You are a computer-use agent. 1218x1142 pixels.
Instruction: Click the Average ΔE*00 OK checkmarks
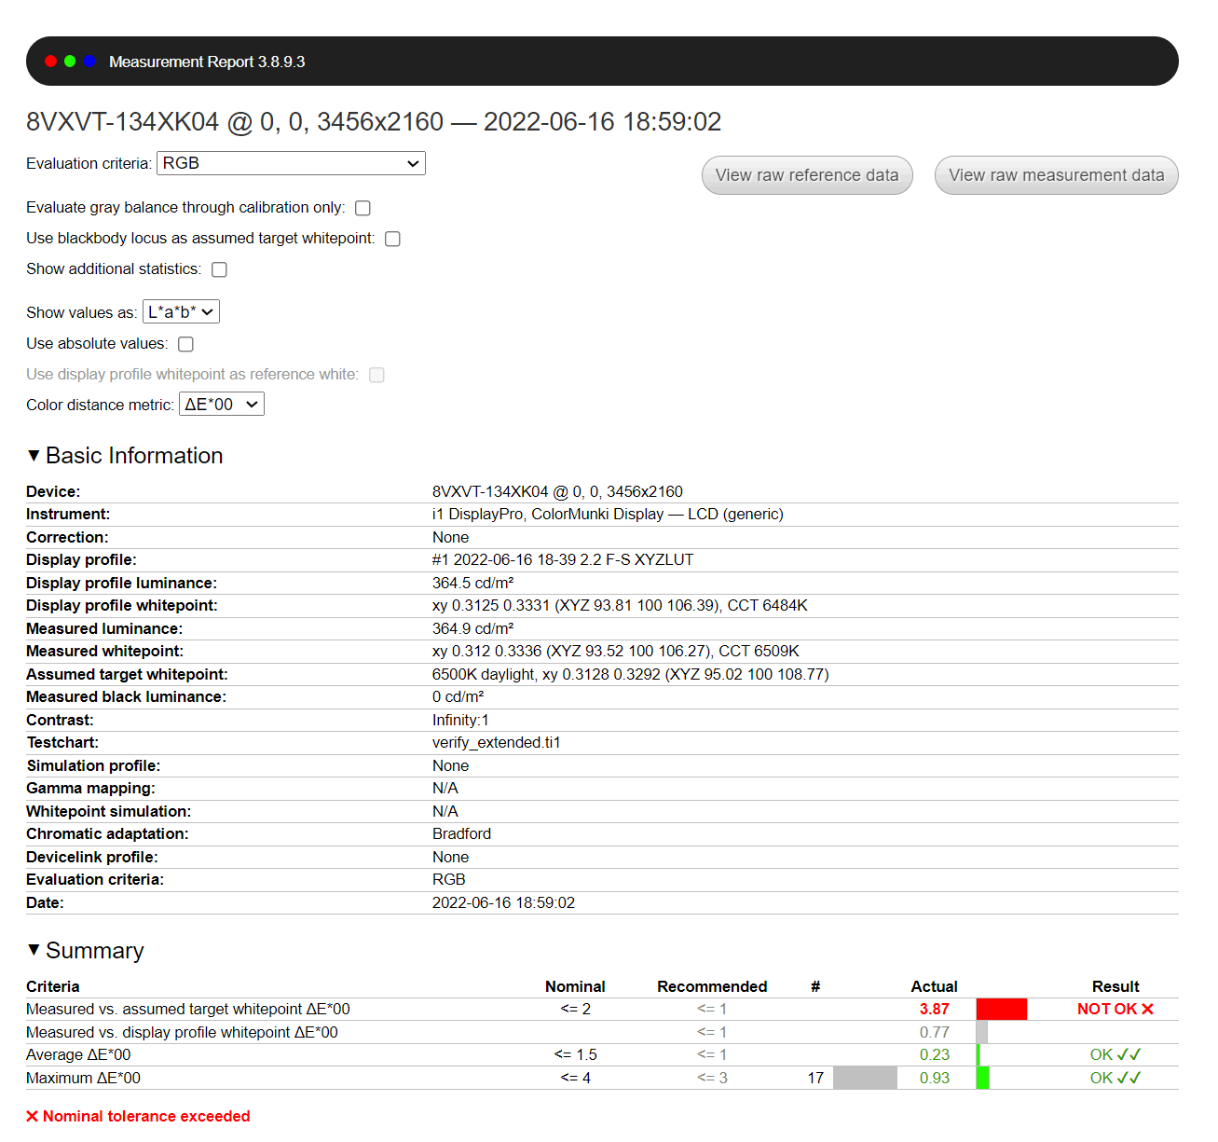point(1129,1055)
